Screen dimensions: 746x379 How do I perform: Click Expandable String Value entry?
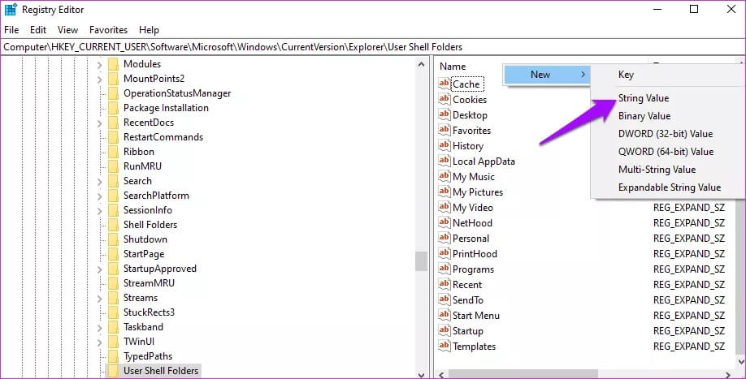[x=669, y=187]
